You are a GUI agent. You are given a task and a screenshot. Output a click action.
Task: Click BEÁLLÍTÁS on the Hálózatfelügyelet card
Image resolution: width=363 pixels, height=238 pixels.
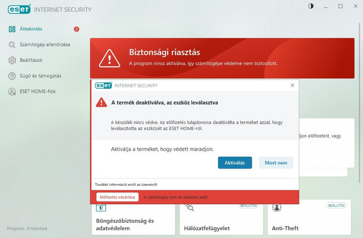click(x=249, y=205)
